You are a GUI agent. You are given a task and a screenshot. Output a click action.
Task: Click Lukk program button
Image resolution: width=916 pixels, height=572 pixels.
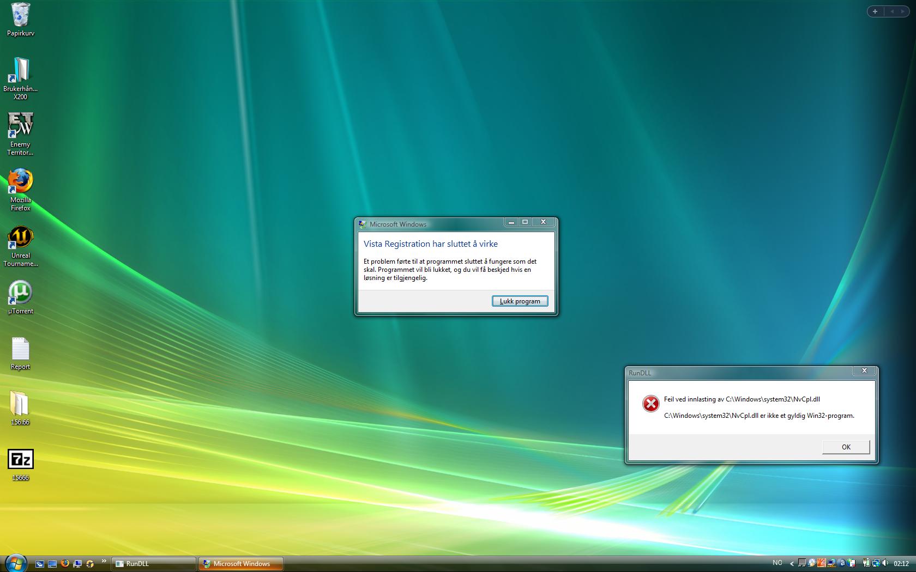520,301
